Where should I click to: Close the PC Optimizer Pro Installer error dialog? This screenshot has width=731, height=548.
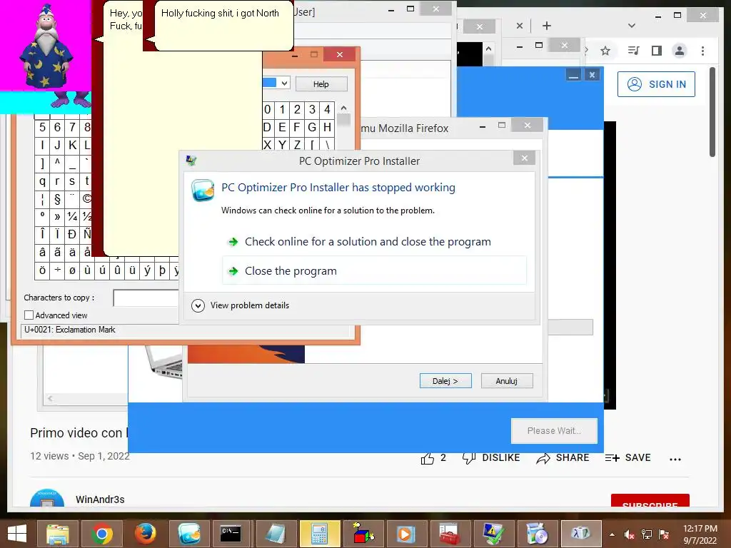[525, 158]
